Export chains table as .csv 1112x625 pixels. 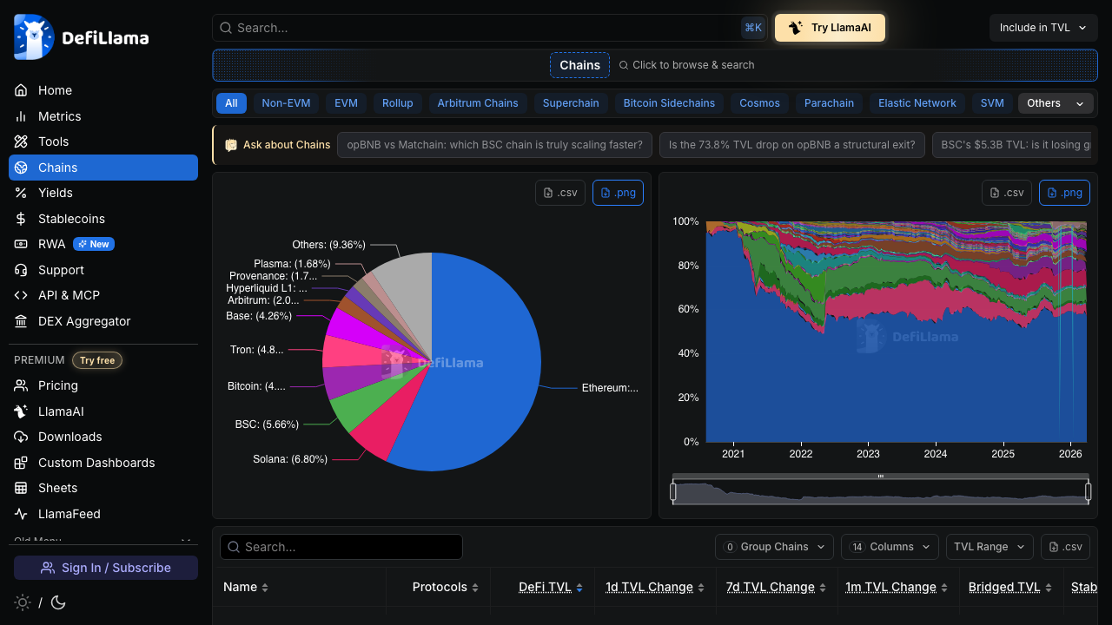1065,547
